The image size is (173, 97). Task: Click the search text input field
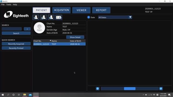[12, 29]
